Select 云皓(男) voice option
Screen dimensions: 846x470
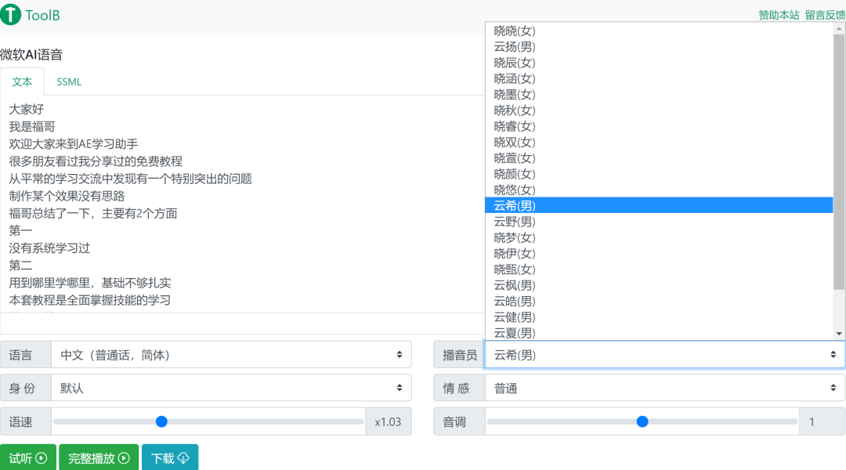[659, 301]
